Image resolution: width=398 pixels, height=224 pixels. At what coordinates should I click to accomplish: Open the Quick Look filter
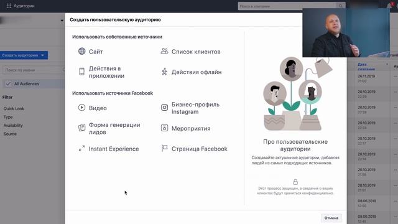pyautogui.click(x=14, y=108)
